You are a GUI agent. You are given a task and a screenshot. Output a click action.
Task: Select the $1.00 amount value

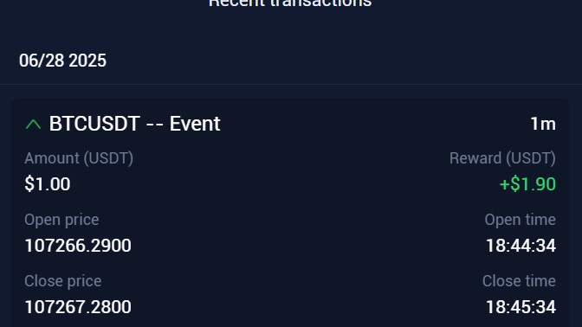point(48,184)
